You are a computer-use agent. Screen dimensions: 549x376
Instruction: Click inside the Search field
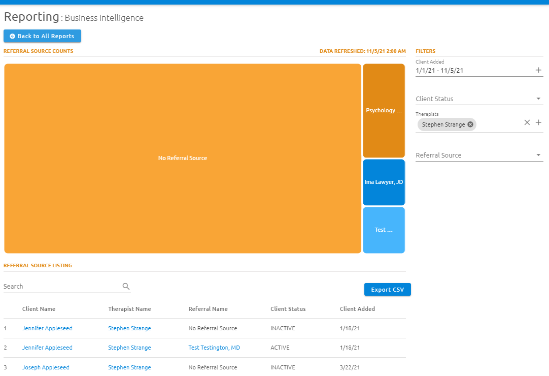click(51, 286)
